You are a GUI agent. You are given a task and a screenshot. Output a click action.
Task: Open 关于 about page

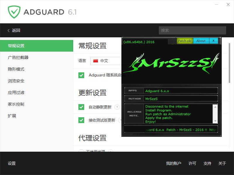click(222, 163)
